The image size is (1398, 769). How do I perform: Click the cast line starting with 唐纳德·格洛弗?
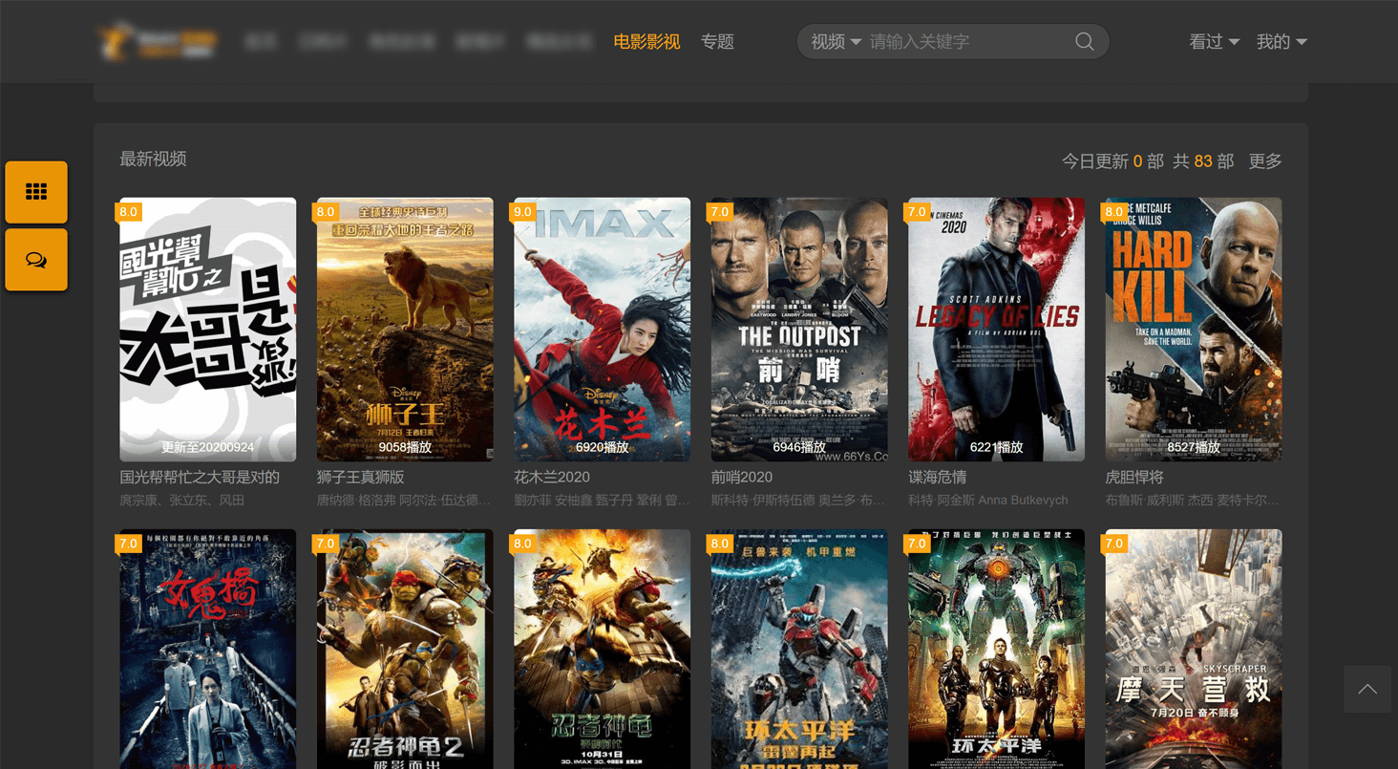tap(405, 500)
